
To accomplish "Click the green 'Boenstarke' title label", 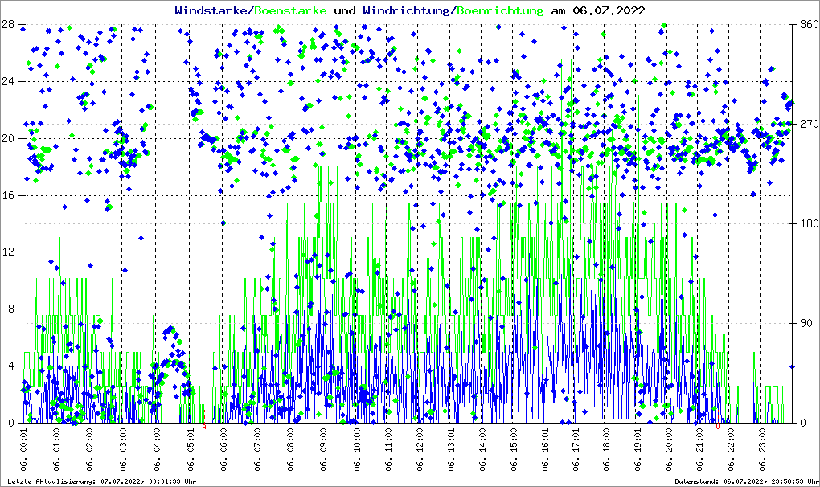I will (x=290, y=10).
